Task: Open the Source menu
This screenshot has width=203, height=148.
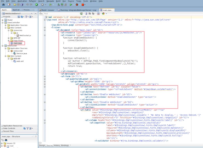Action: pyautogui.click(x=71, y=1)
